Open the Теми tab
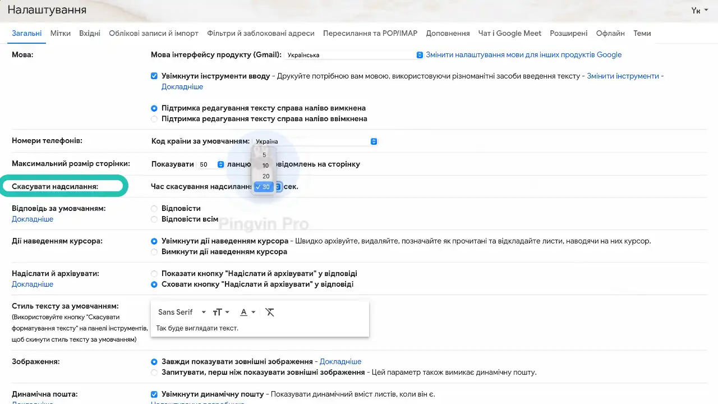The width and height of the screenshot is (718, 404). [x=642, y=33]
